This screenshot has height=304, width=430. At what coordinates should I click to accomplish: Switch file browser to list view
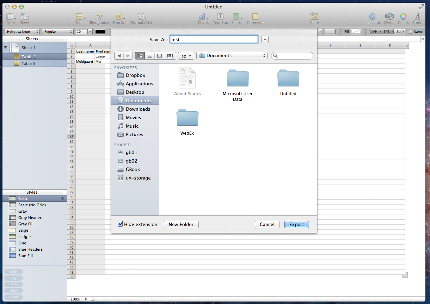tap(149, 56)
